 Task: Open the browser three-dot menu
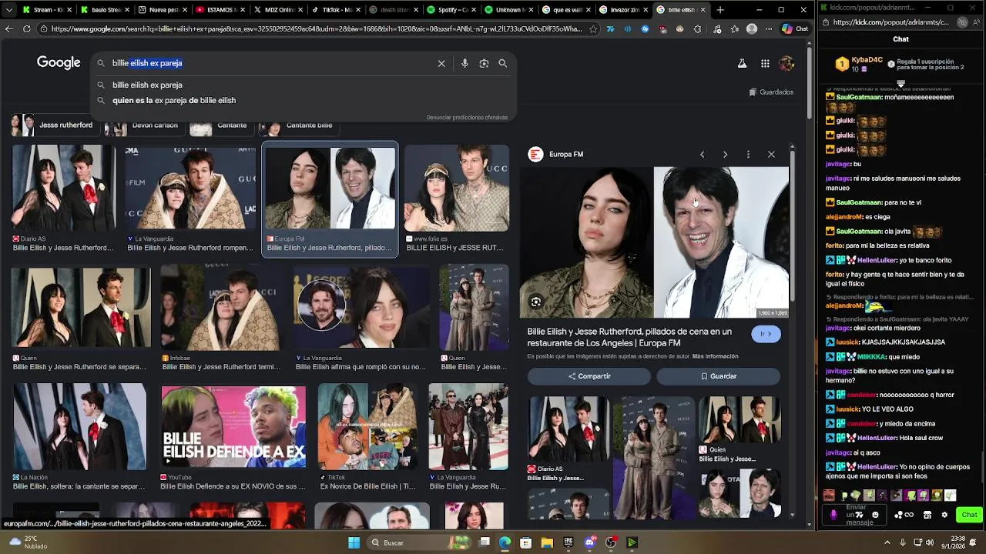click(768, 29)
